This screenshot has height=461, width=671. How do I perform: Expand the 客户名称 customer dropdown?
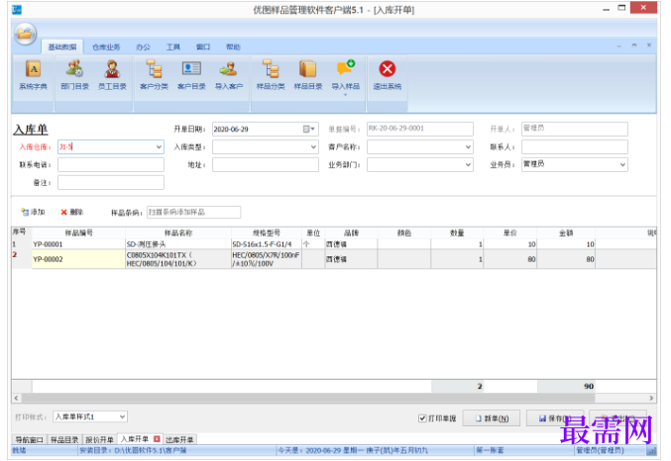[x=468, y=147]
